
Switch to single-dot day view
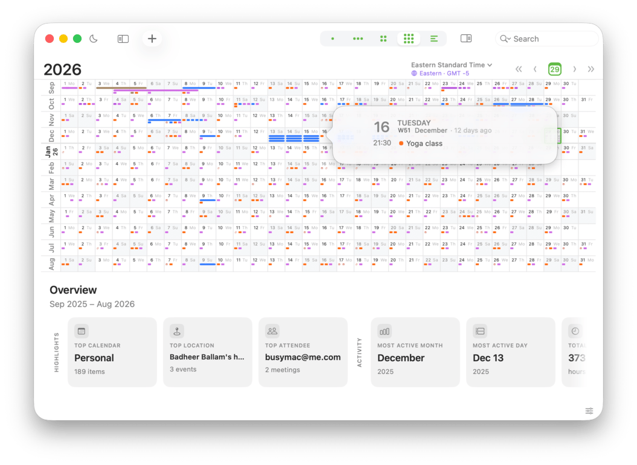click(x=333, y=39)
